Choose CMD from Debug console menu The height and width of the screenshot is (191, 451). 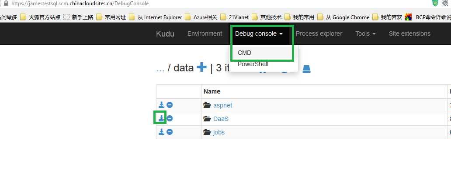244,53
